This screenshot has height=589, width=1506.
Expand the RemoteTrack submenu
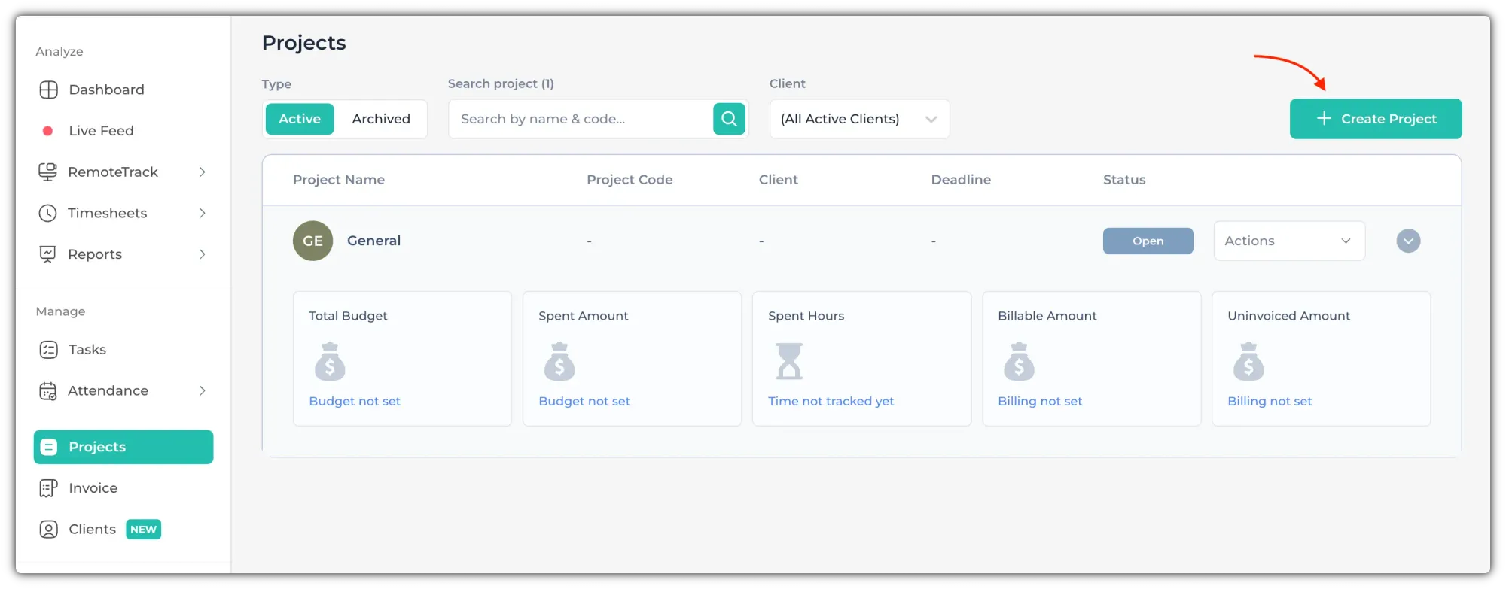202,172
